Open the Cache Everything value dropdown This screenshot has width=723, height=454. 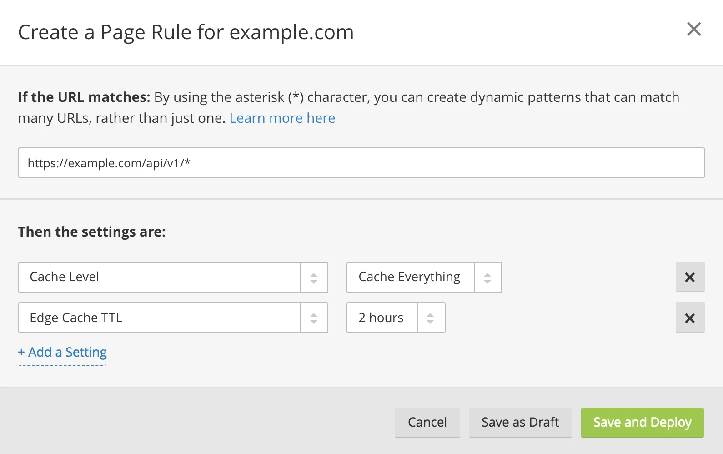pyautogui.click(x=410, y=277)
